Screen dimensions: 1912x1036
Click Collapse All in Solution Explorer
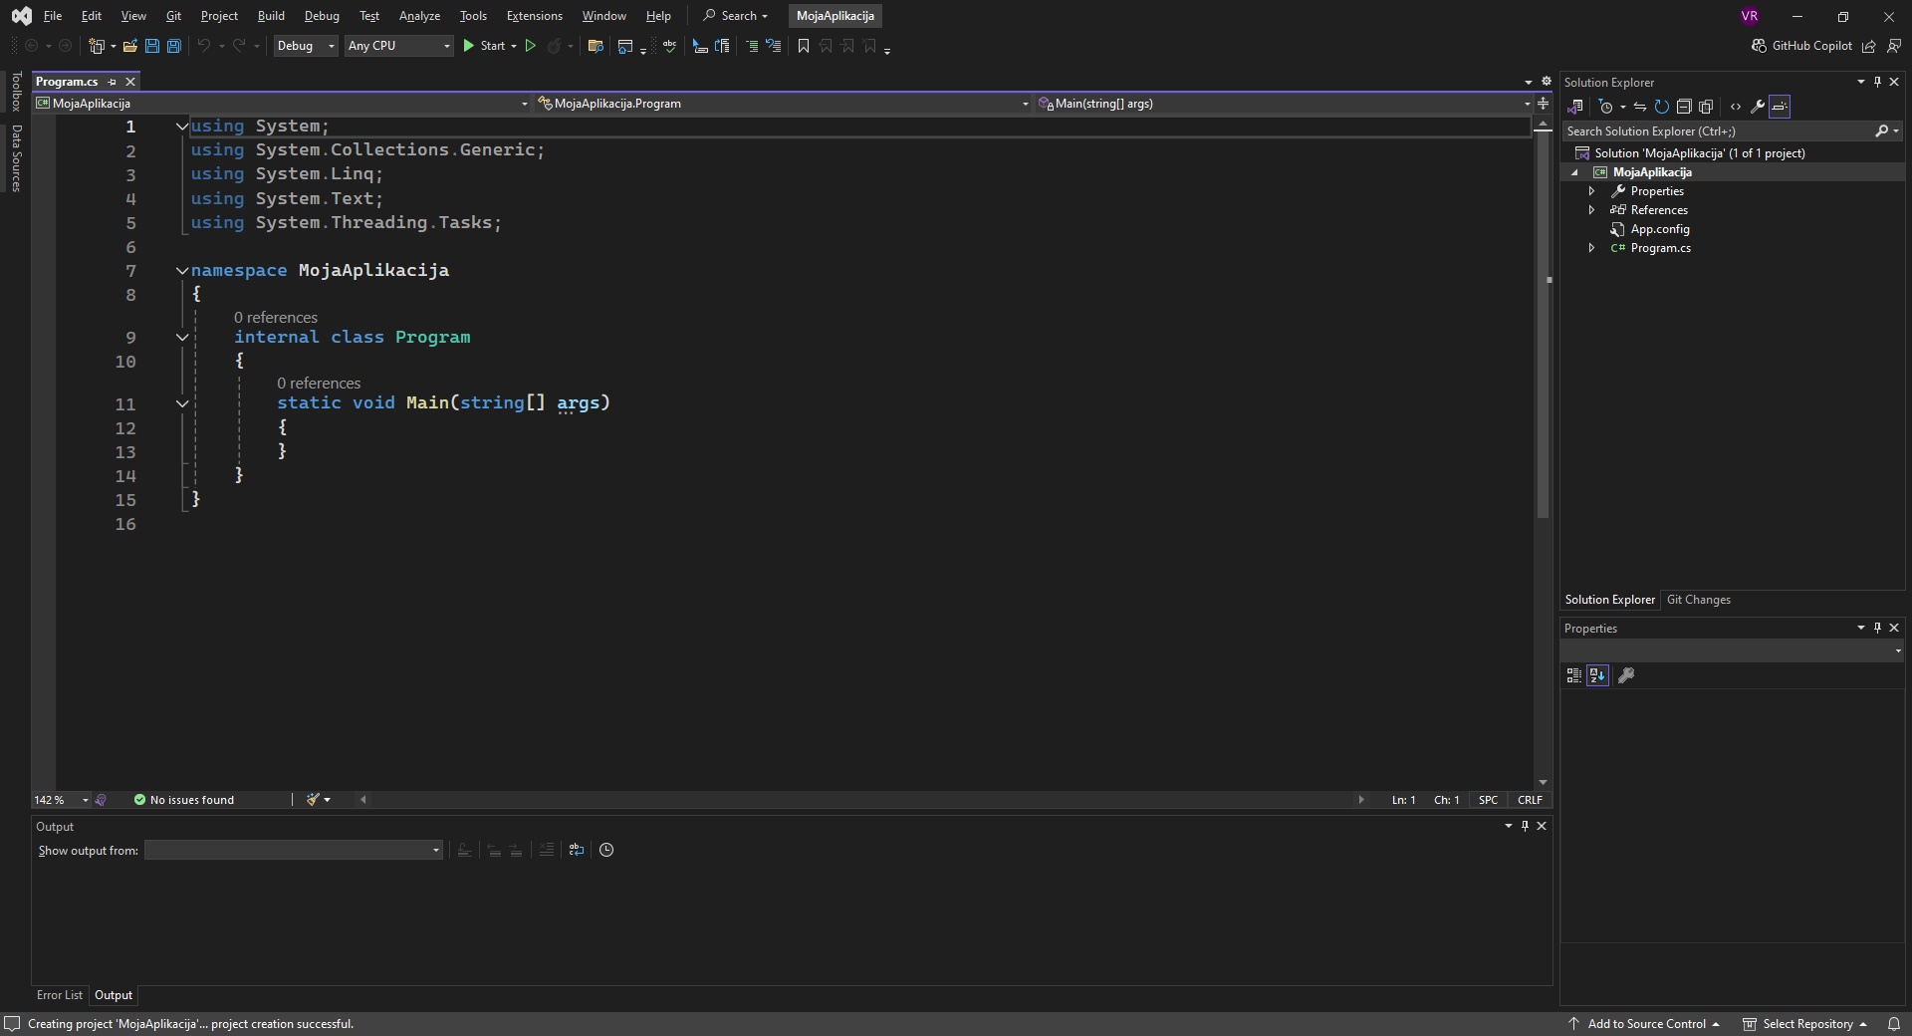[1684, 107]
